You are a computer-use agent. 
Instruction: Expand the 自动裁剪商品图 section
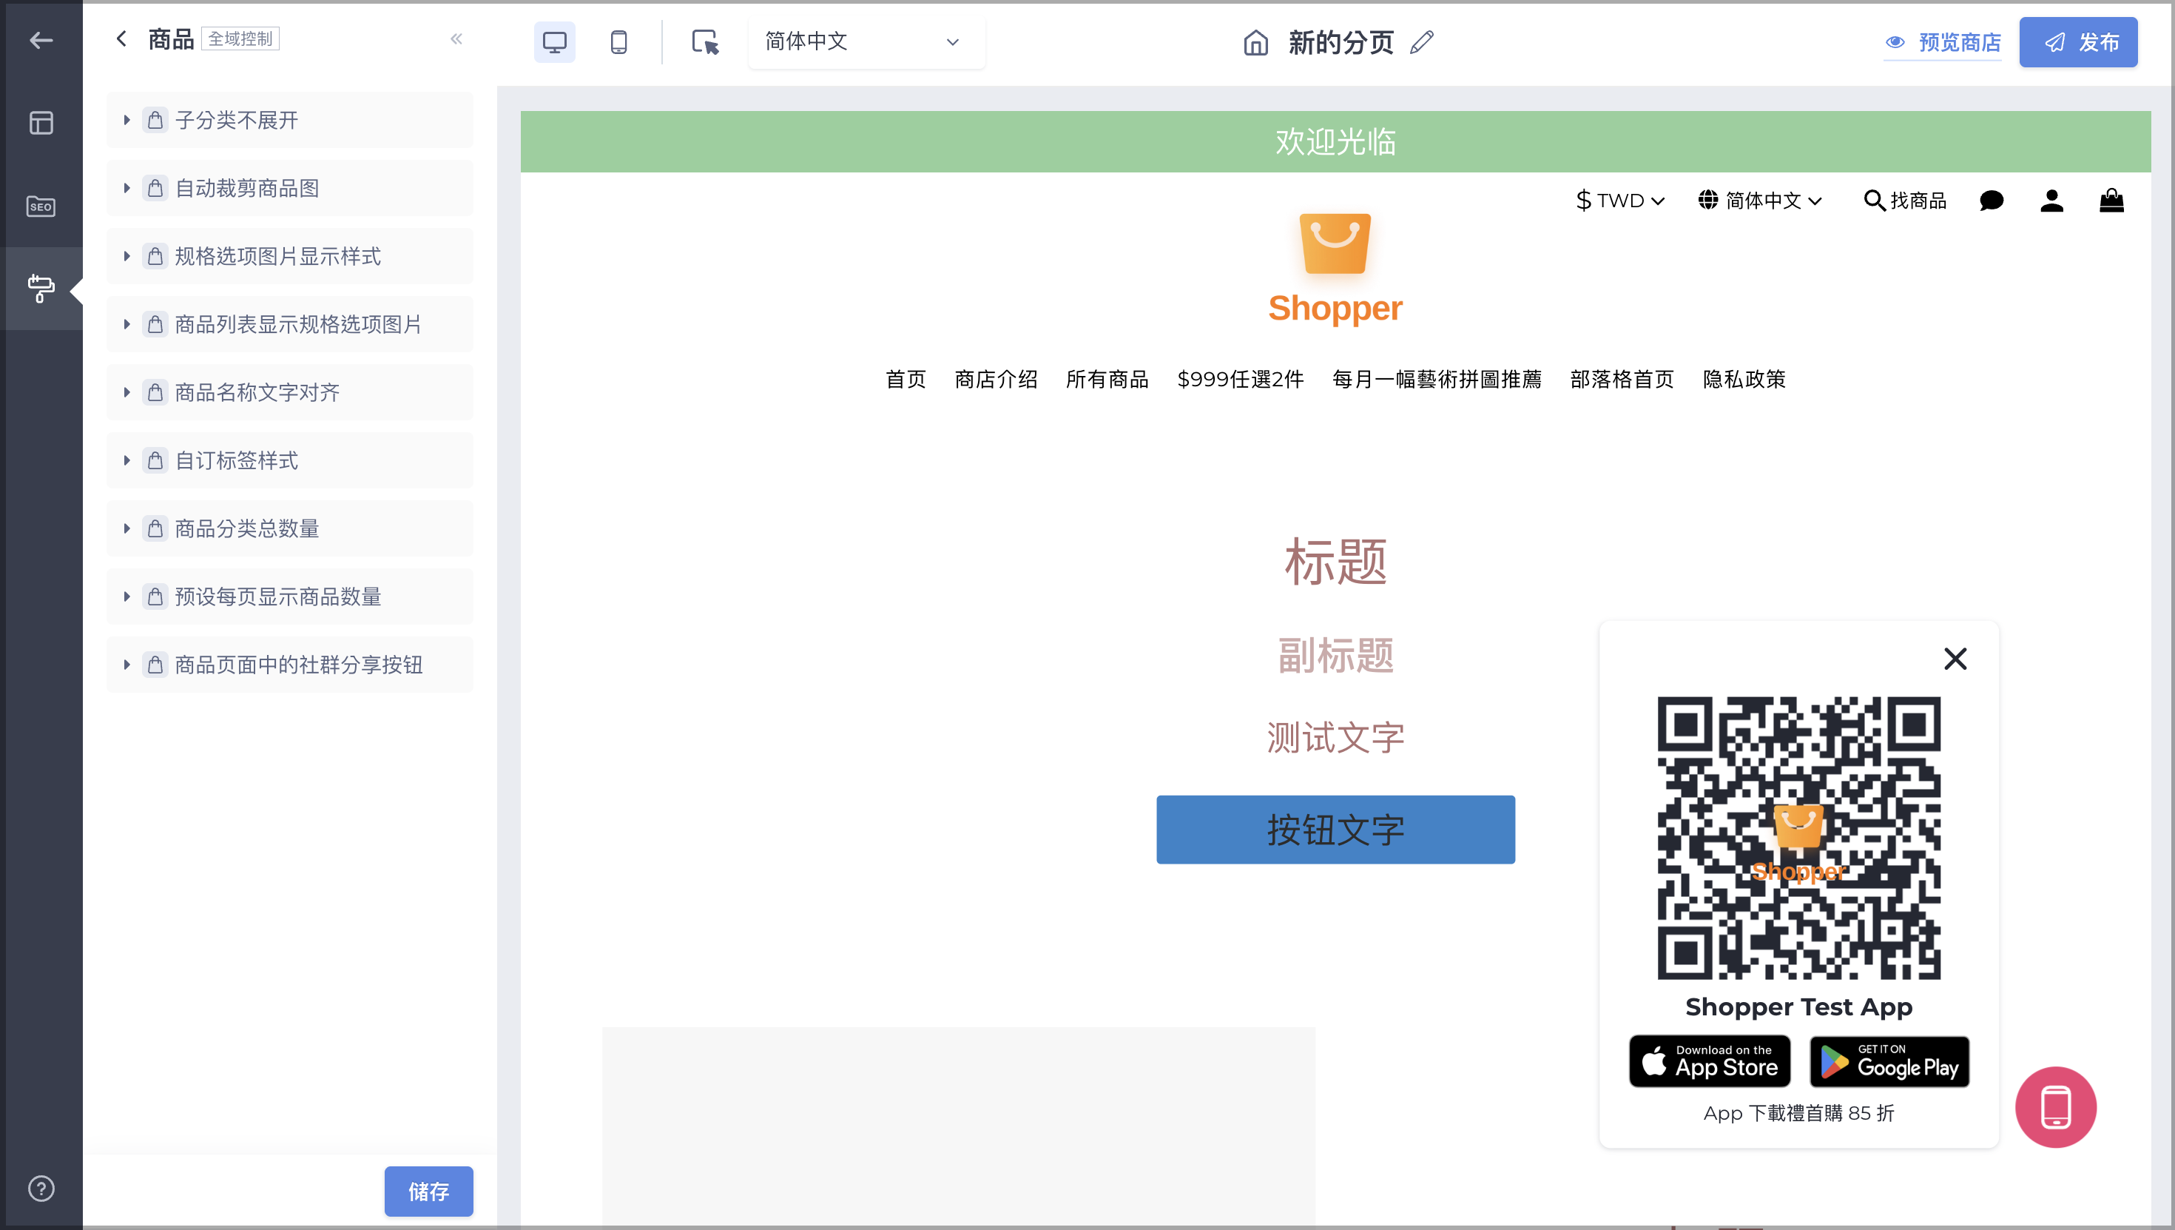(289, 189)
